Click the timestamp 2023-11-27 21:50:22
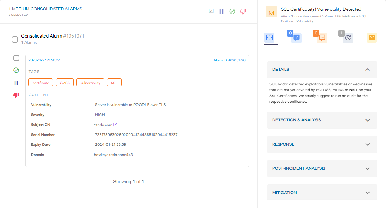The width and height of the screenshot is (386, 208). tap(44, 60)
